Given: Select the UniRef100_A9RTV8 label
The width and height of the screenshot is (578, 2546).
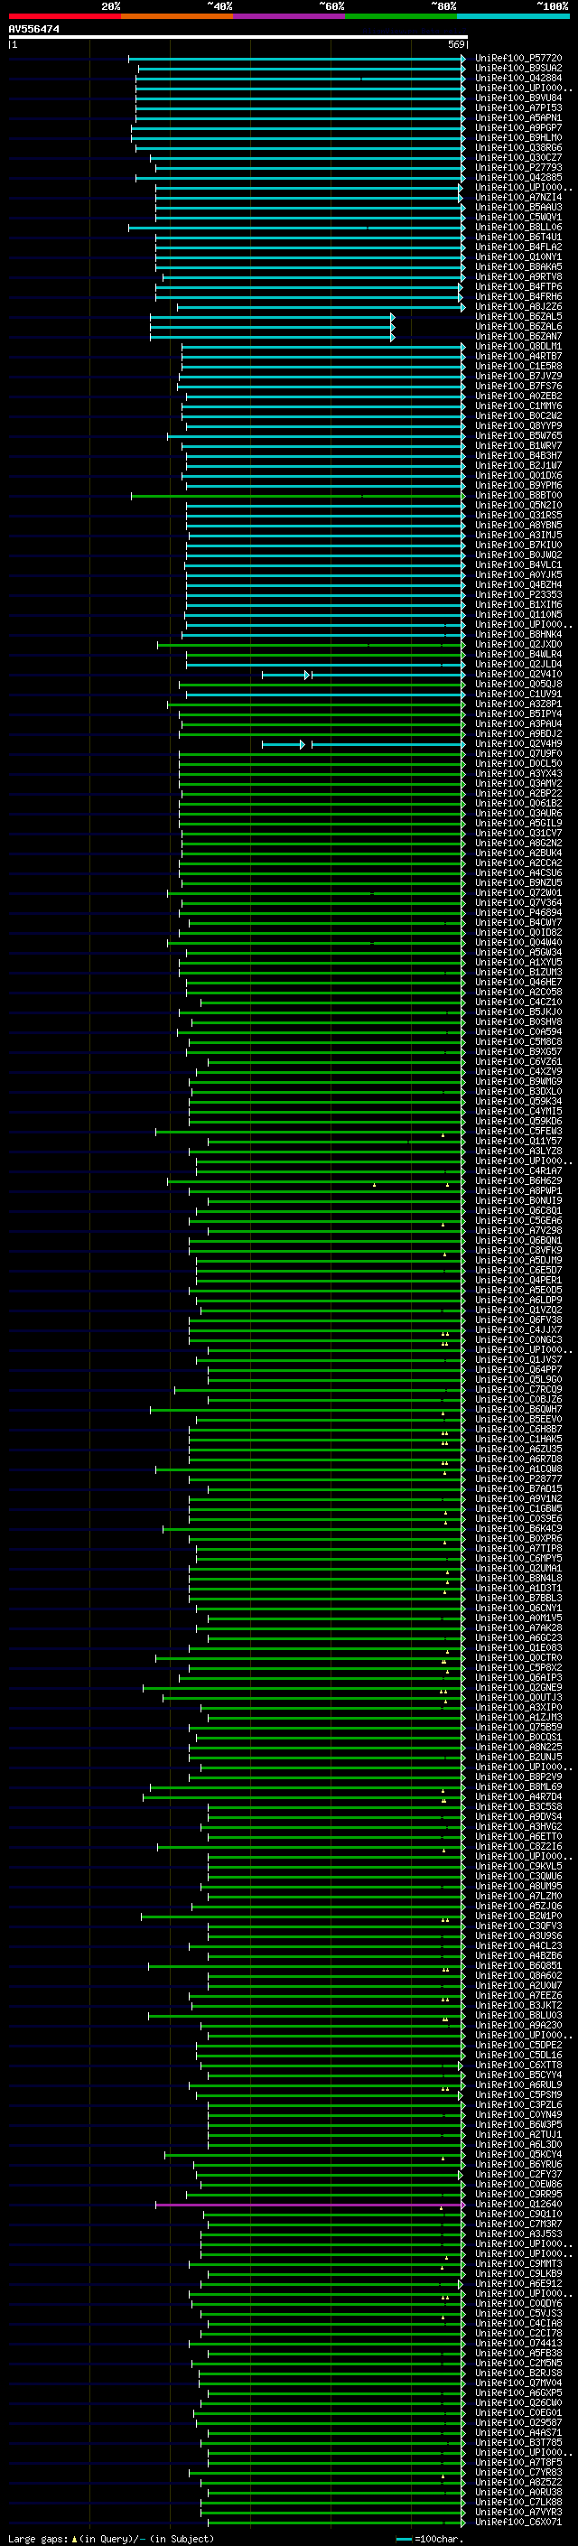Looking at the screenshot, I should [517, 276].
